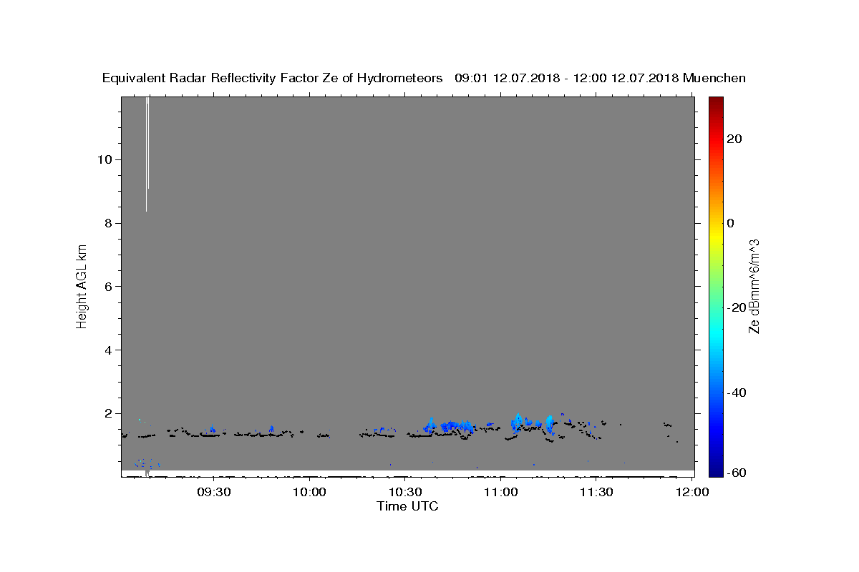Click the colorbar tick label -40
Screen dimensions: 859x572
(x=737, y=392)
